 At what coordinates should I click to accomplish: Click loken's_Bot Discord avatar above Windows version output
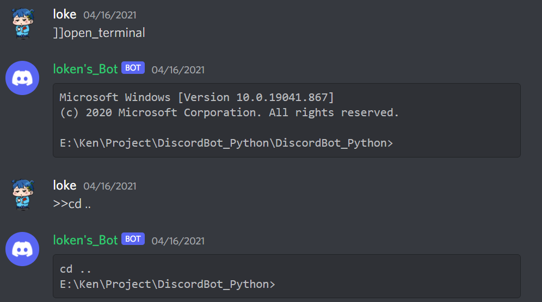[x=22, y=78]
